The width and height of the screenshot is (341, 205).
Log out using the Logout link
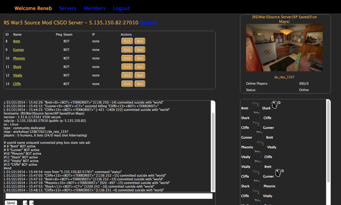click(121, 8)
